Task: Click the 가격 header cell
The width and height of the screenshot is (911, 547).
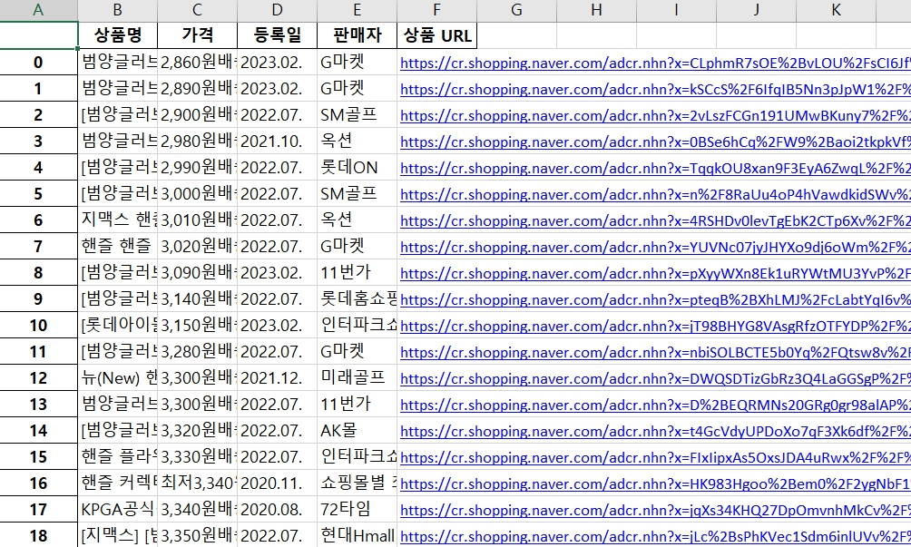Action: tap(197, 35)
